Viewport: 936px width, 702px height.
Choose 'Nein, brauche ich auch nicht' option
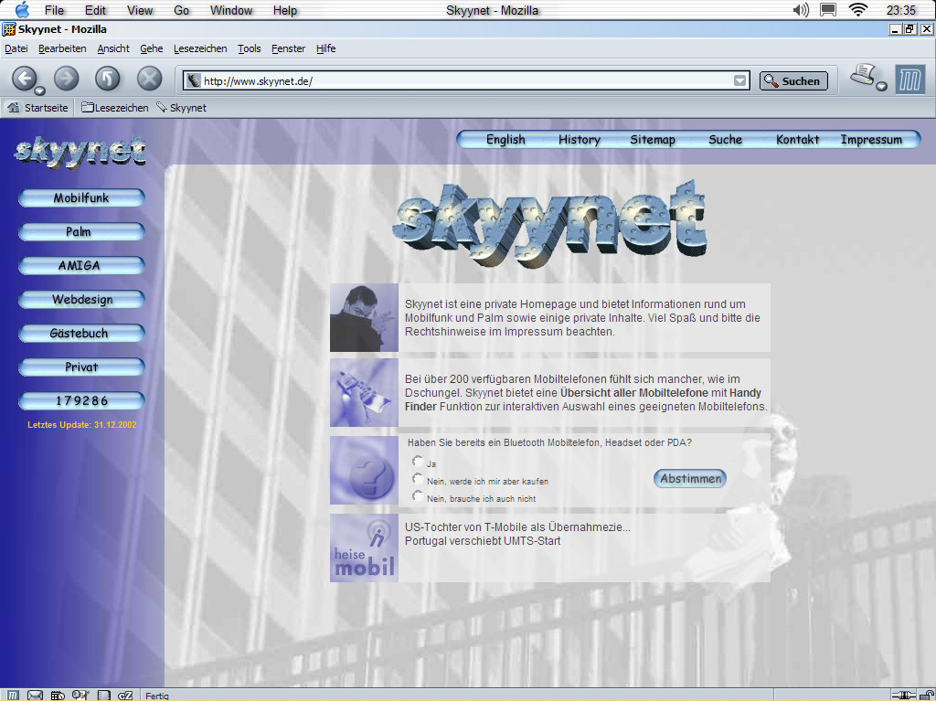click(x=418, y=496)
